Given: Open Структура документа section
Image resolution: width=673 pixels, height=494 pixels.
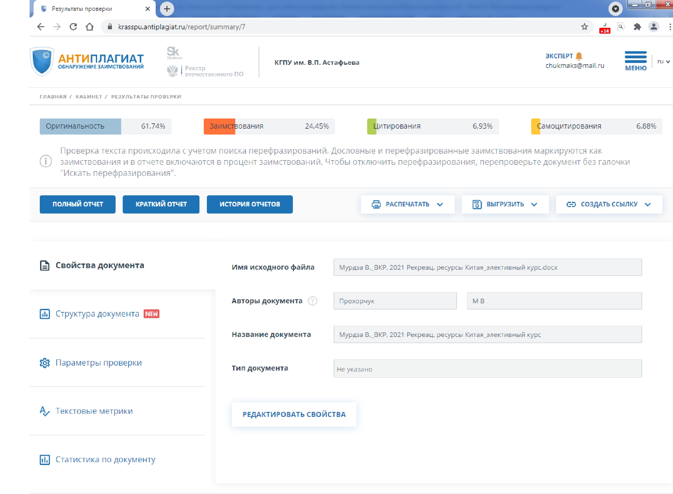Looking at the screenshot, I should [x=97, y=314].
